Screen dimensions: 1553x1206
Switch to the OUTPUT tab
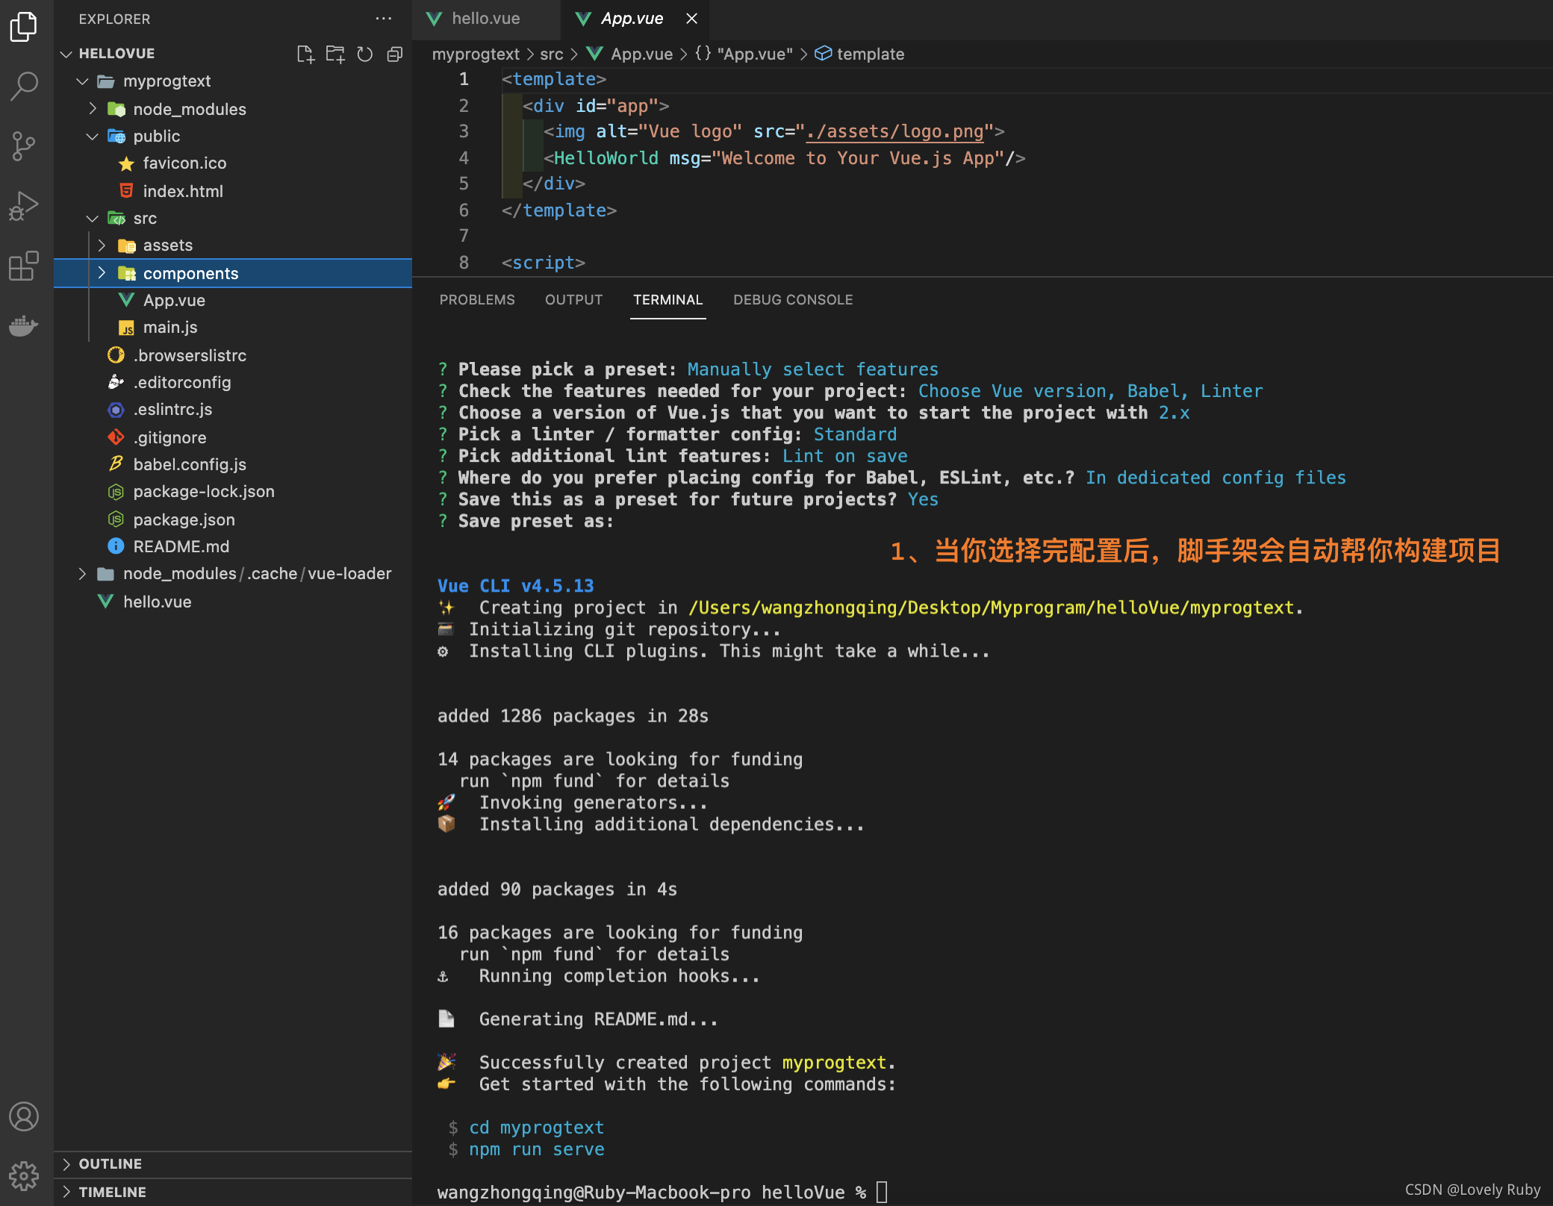573,299
